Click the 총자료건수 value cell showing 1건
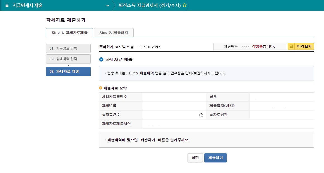The width and height of the screenshot is (324, 173). point(174,115)
